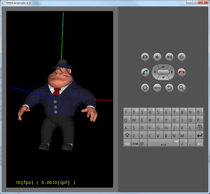This screenshot has width=210, height=194.
Task: Click the DEL backspace key
Action: (200, 127)
